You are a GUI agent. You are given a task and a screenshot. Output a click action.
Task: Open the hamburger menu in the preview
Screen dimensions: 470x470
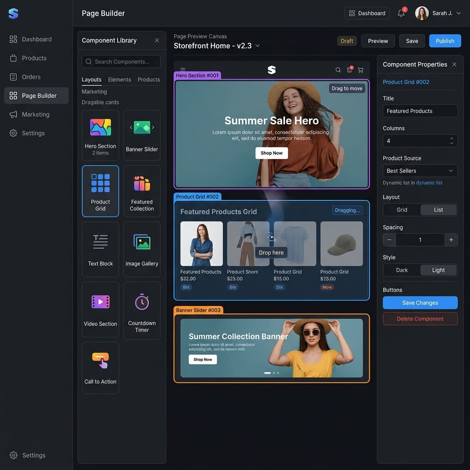[x=183, y=69]
